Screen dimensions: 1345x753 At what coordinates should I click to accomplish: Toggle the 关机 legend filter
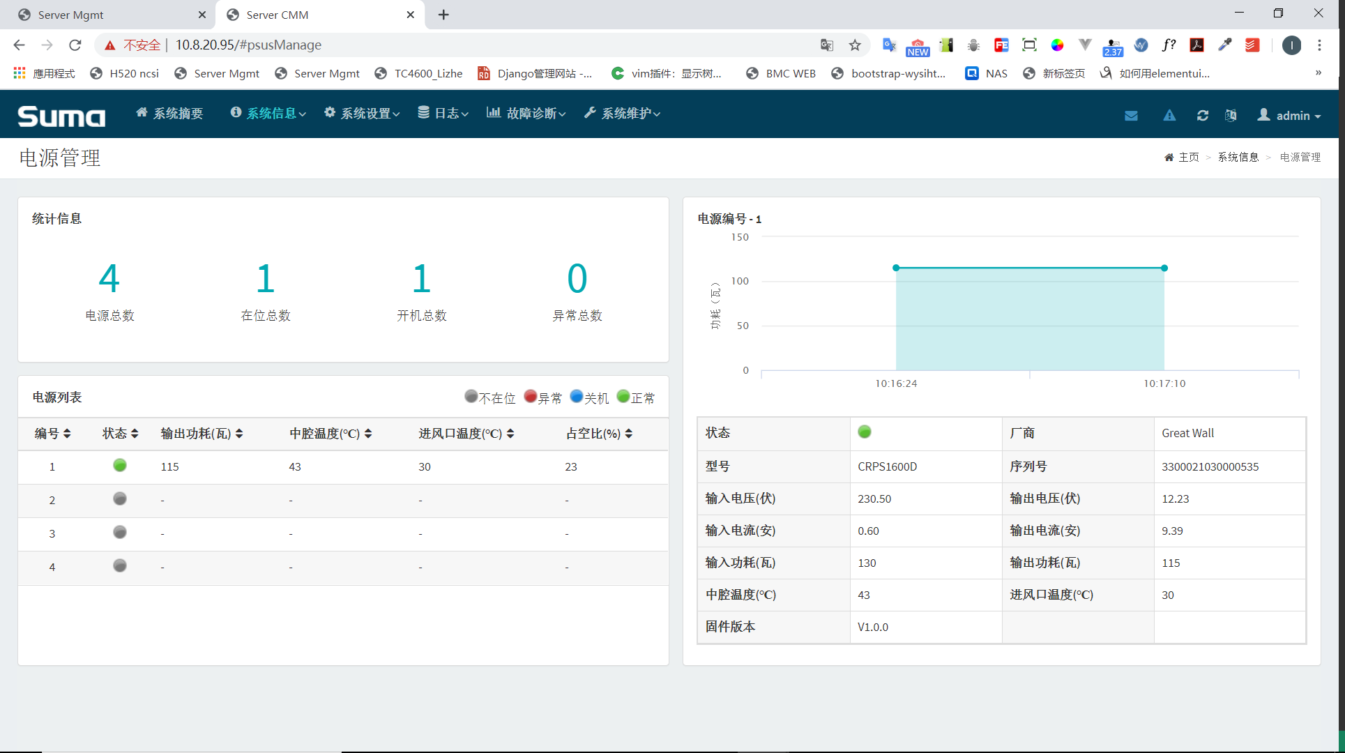pyautogui.click(x=589, y=397)
